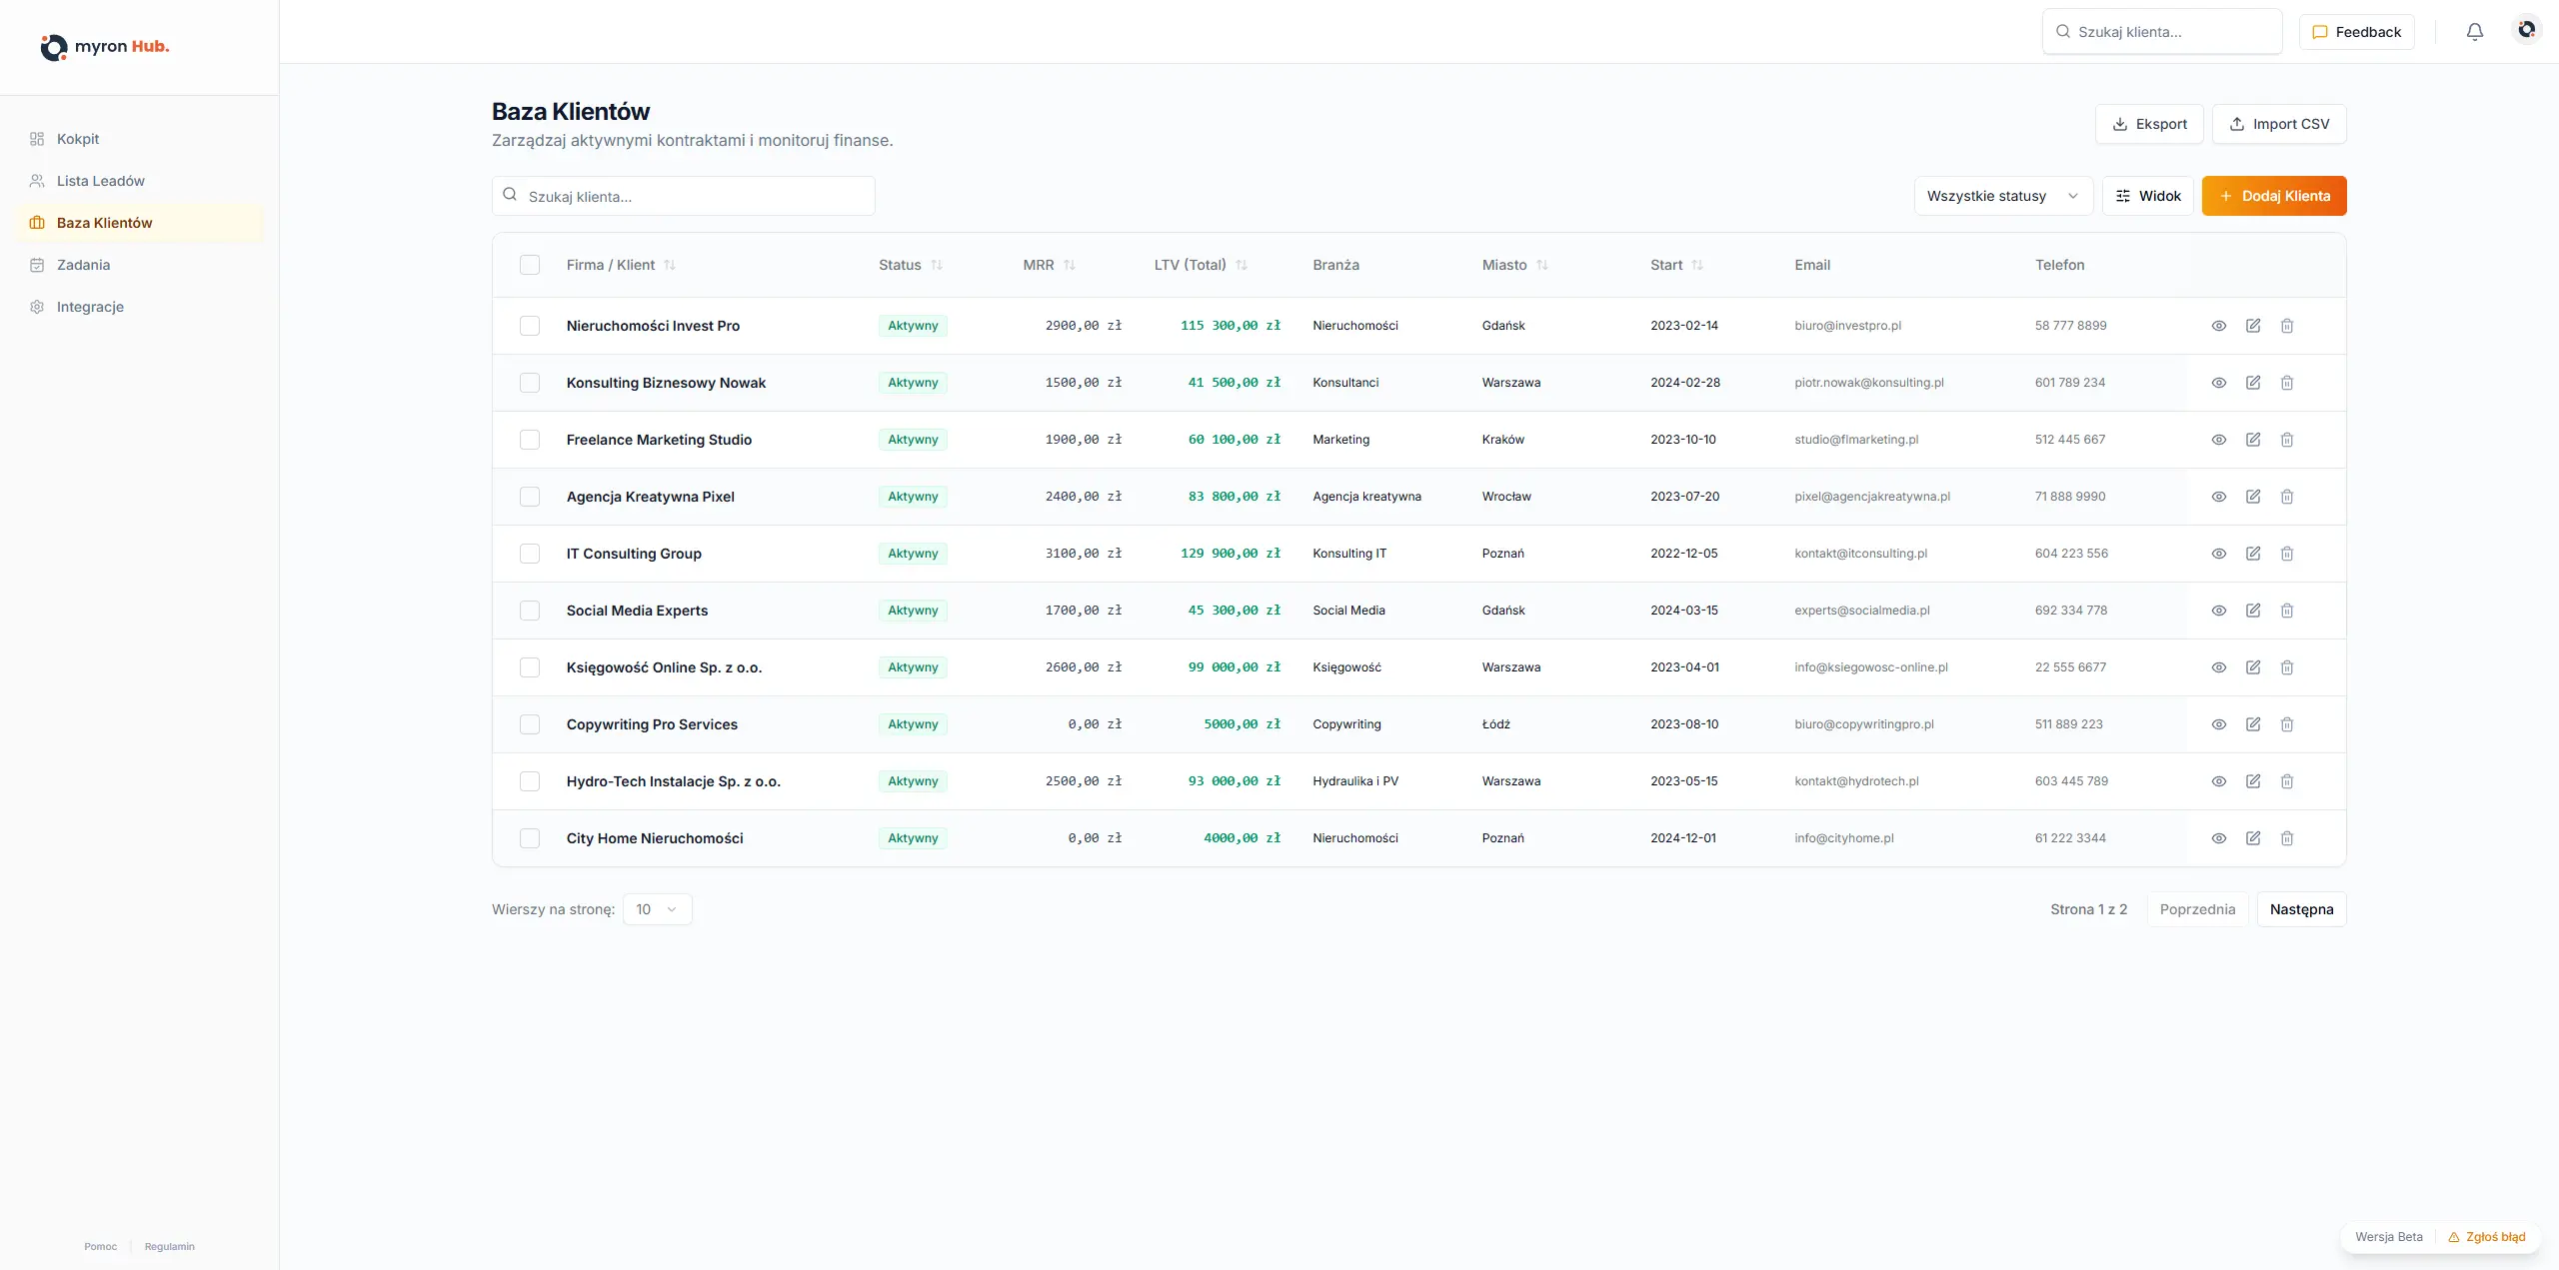Sort by MRR column arrows

tap(1069, 265)
